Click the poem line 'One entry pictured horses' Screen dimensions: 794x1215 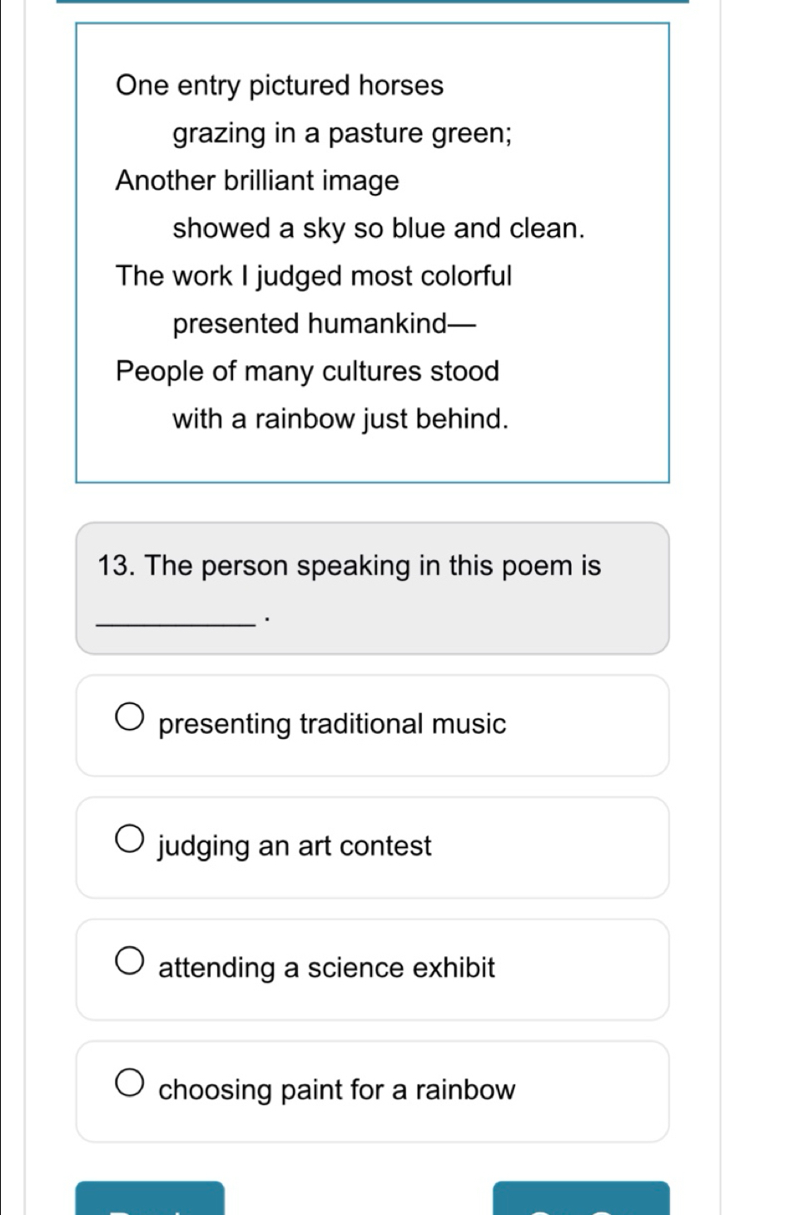280,86
